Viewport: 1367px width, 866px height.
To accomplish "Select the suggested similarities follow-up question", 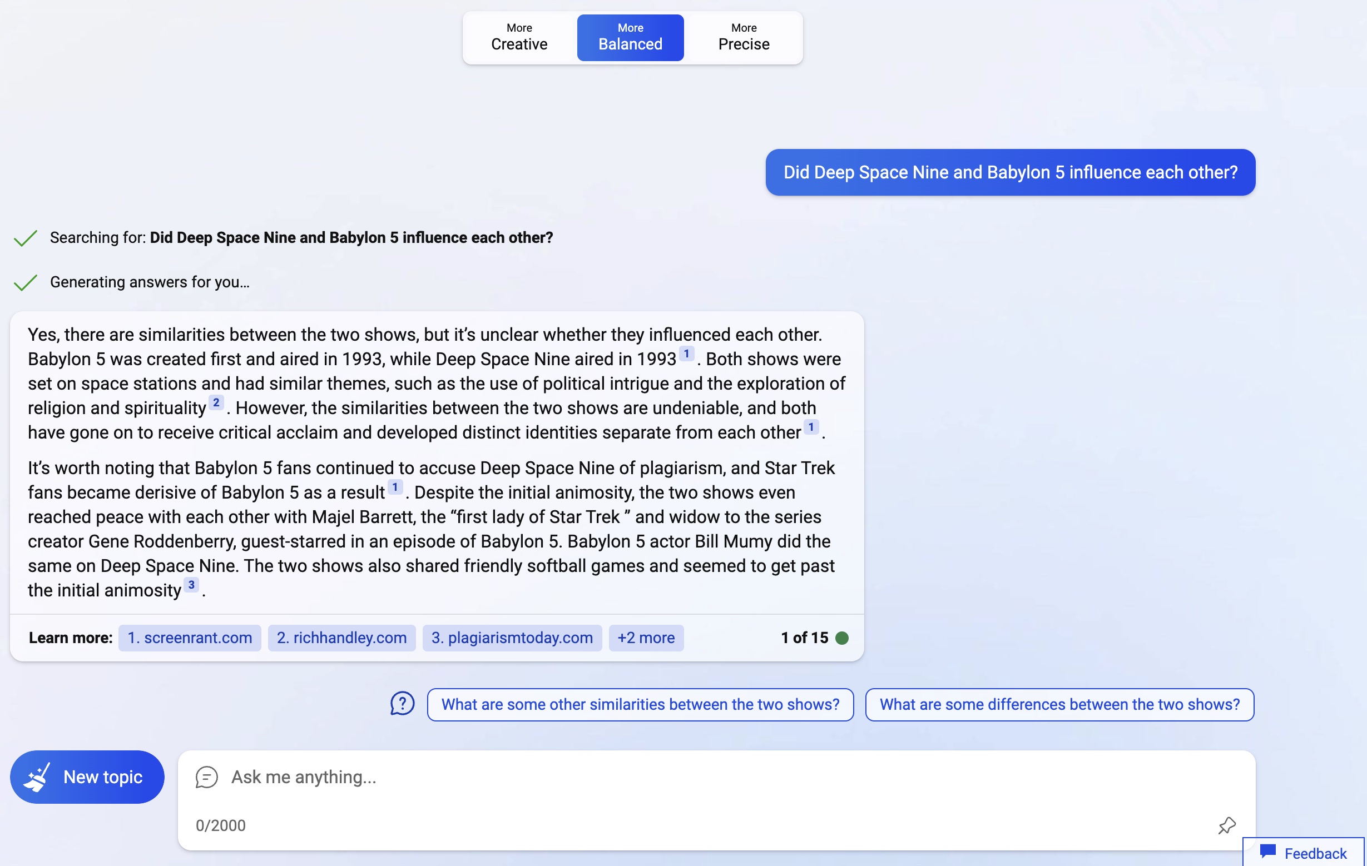I will pyautogui.click(x=640, y=704).
